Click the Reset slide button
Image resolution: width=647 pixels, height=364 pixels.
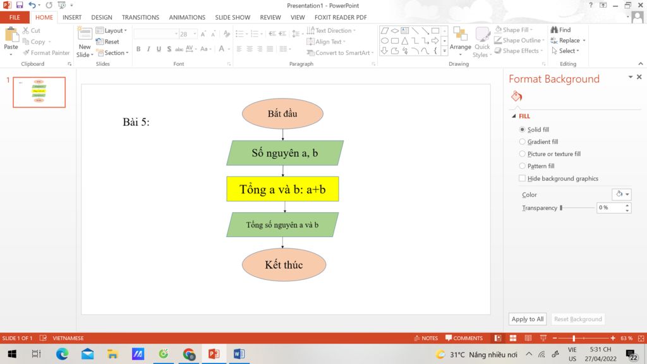point(107,42)
